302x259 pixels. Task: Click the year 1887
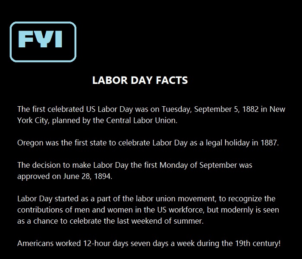pyautogui.click(x=269, y=143)
